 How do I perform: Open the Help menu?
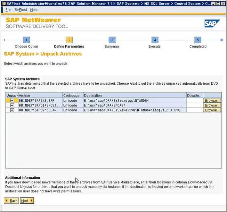click(x=34, y=10)
